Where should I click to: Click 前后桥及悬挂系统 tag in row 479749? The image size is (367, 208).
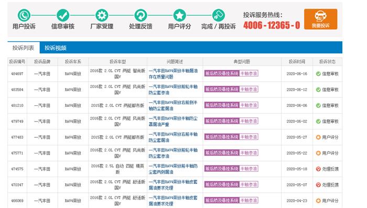(x=222, y=121)
